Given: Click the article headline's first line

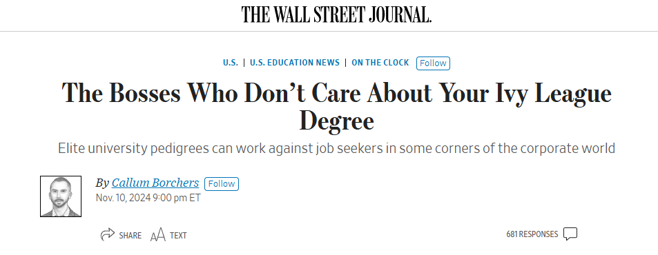Looking at the screenshot, I should click(336, 93).
